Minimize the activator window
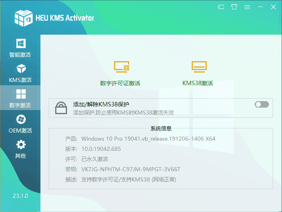 [x=260, y=7]
